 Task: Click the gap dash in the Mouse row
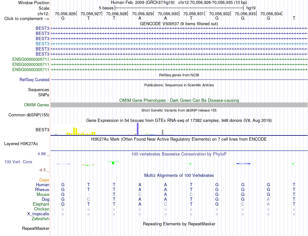(x=89, y=195)
